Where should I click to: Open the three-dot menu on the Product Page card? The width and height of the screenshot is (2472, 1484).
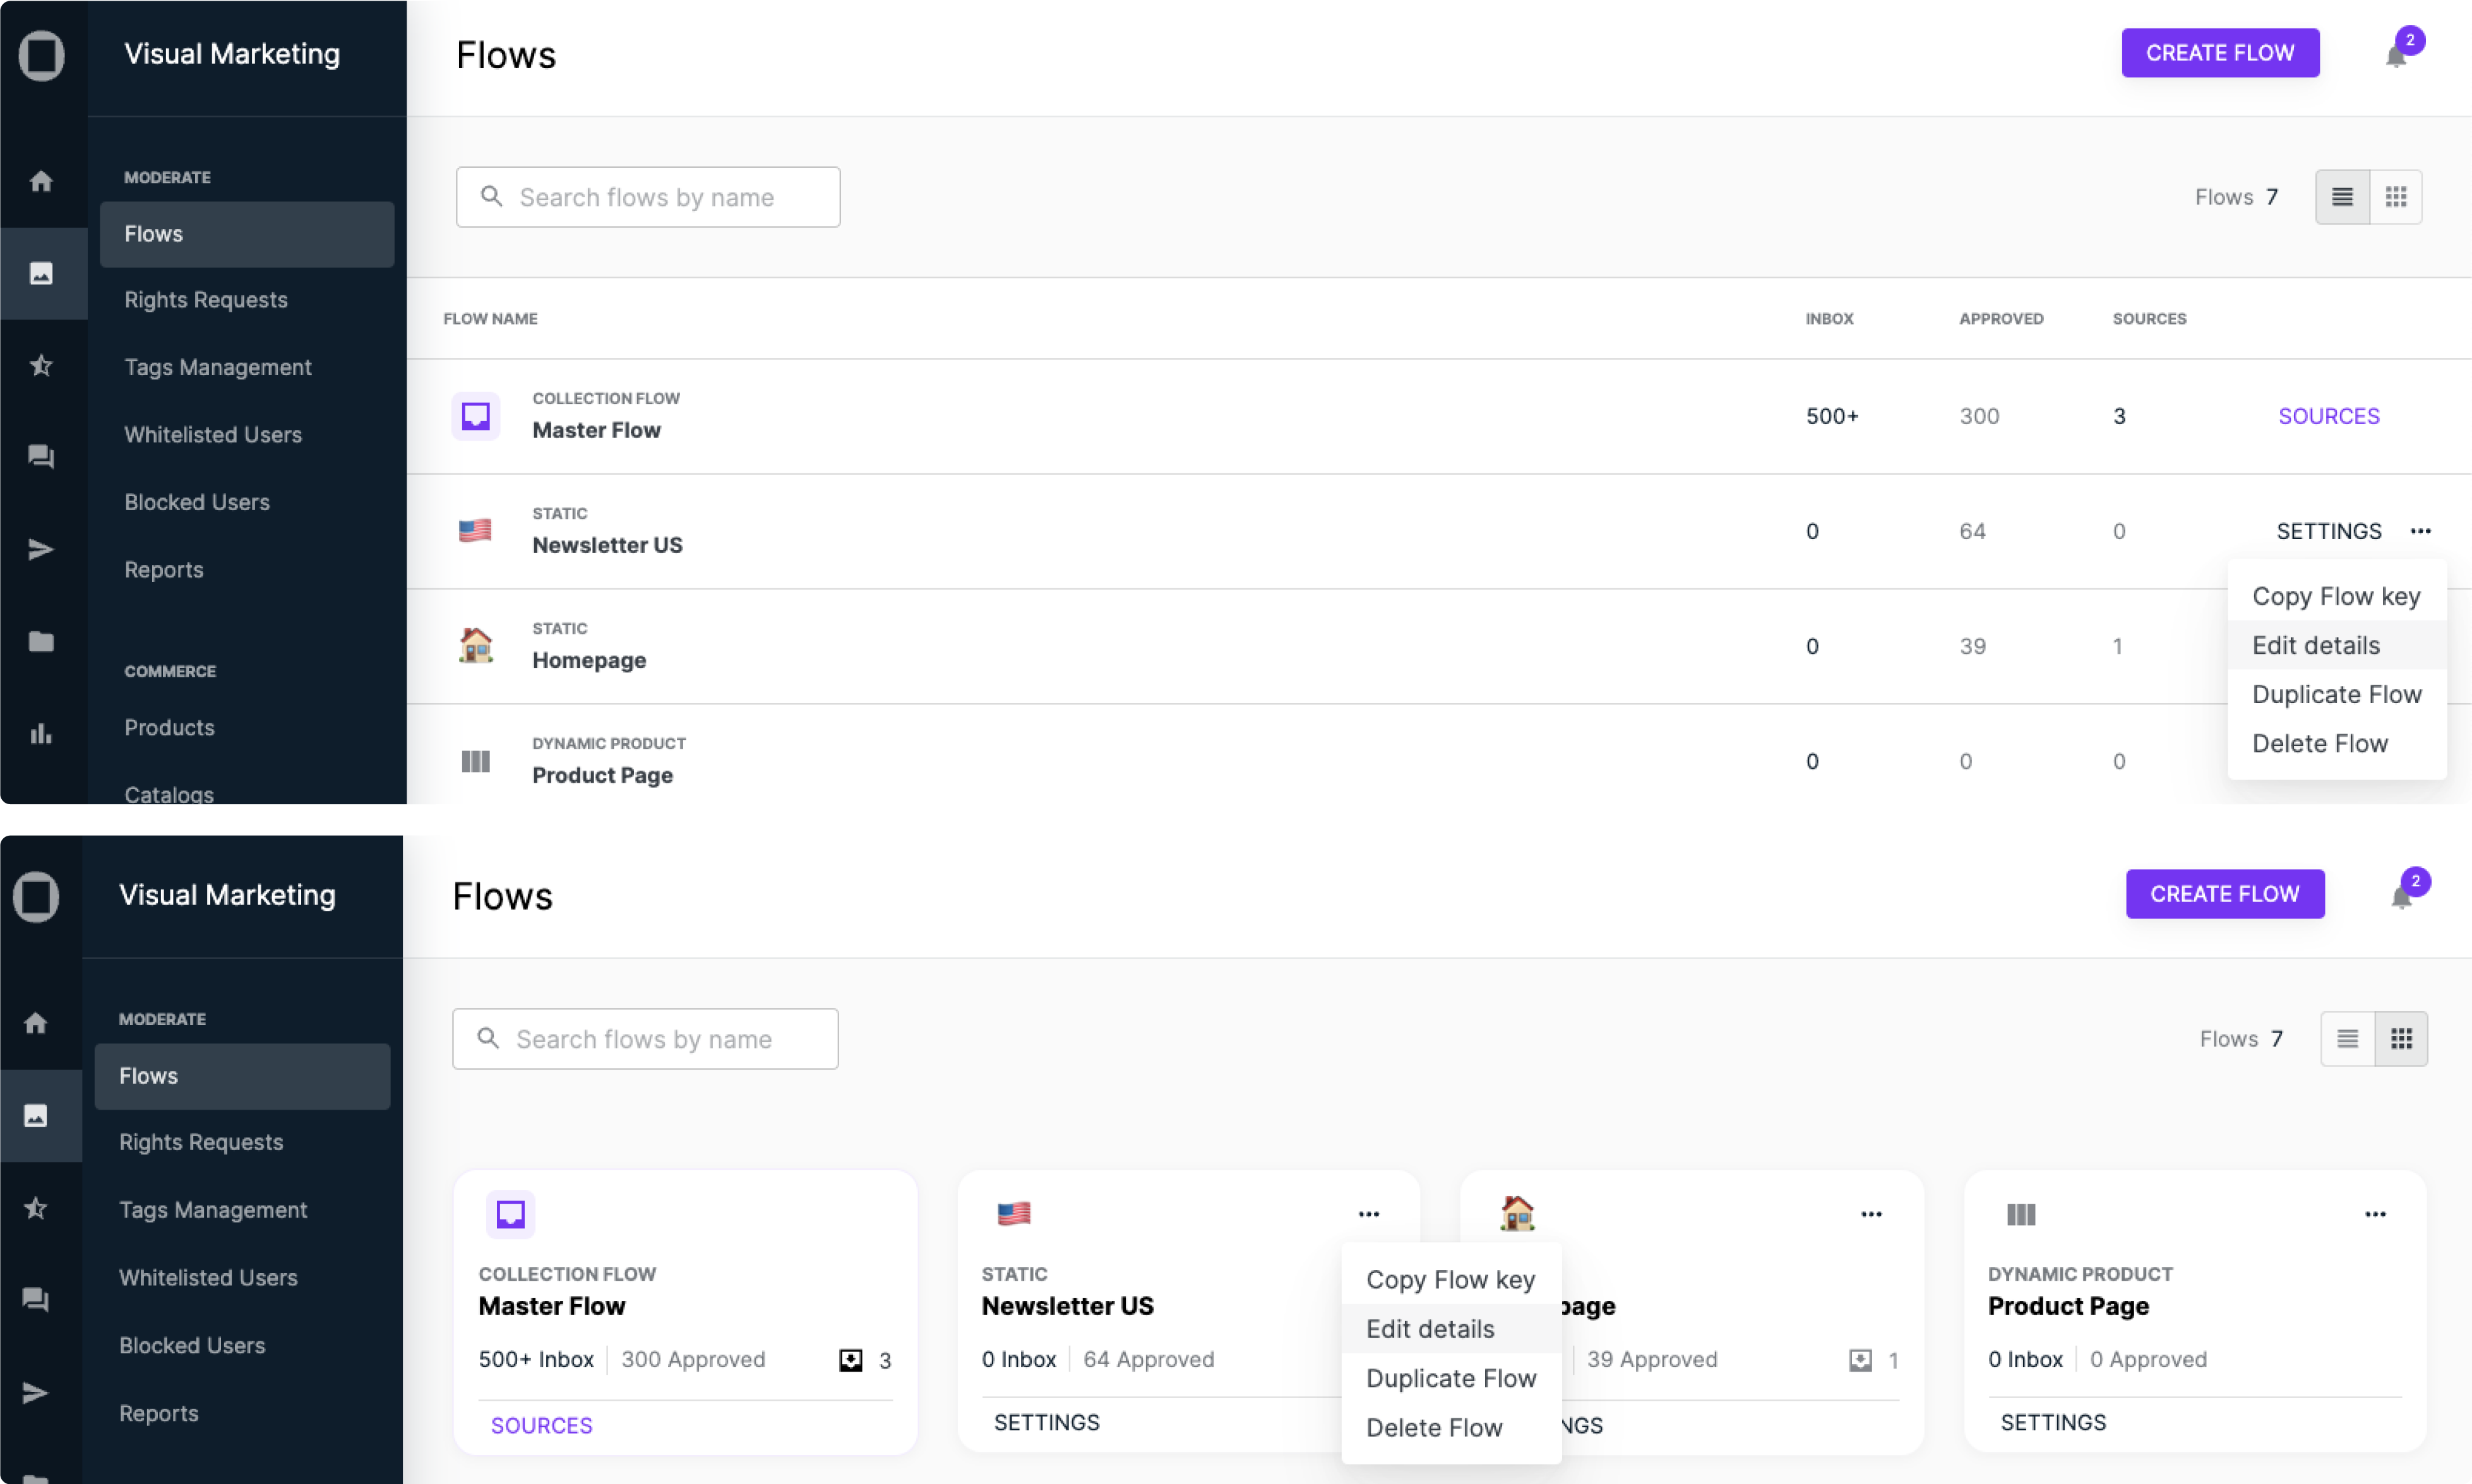[x=2375, y=1214]
